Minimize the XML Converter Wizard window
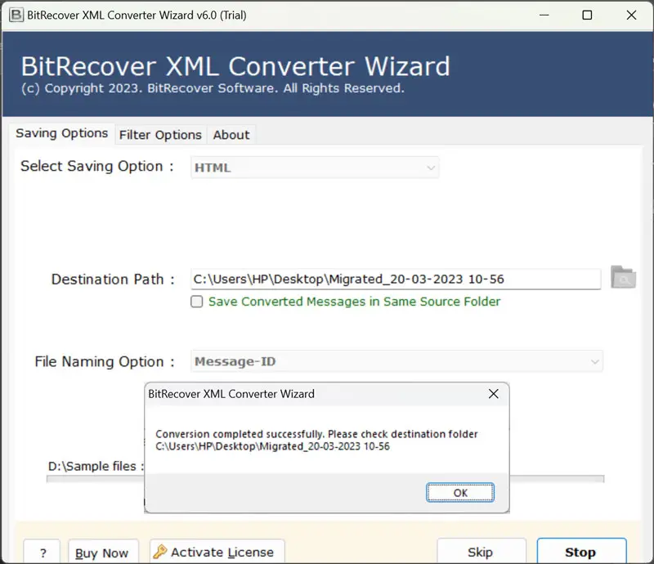This screenshot has height=564, width=654. [x=542, y=15]
